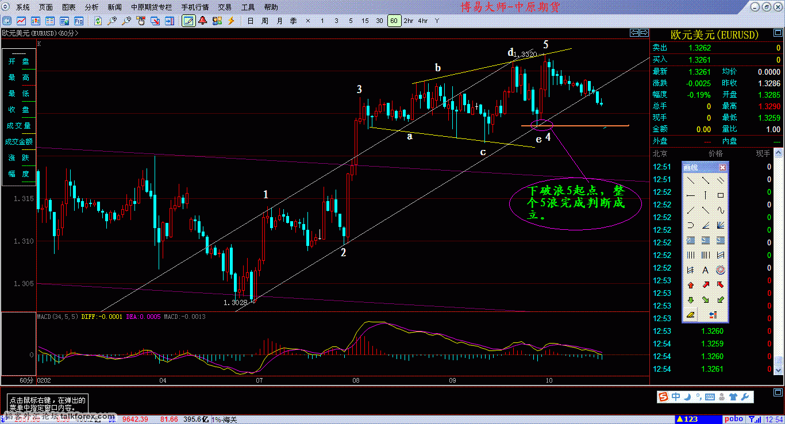Select the rectangle drawing tool in 画线 palette
Image resolution: width=785 pixels, height=424 pixels.
(721, 195)
